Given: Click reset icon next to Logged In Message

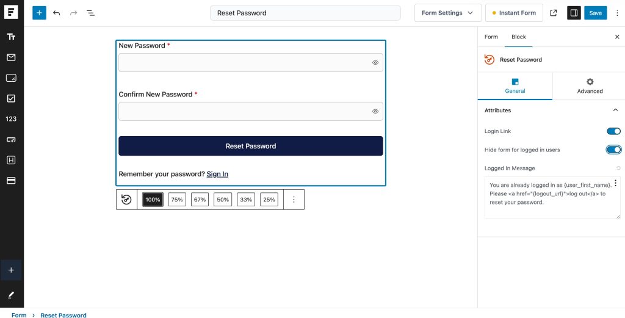Looking at the screenshot, I should click(618, 168).
